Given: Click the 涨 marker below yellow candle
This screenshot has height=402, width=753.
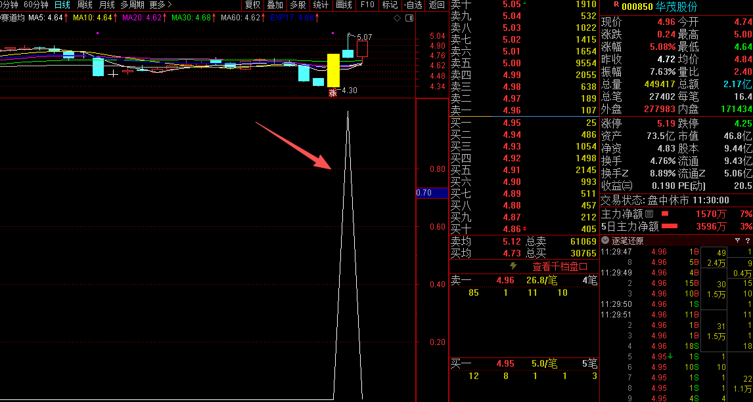Looking at the screenshot, I should pos(332,94).
